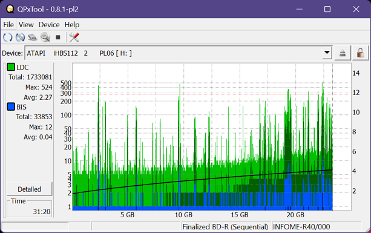Open the View menu

[26, 25]
